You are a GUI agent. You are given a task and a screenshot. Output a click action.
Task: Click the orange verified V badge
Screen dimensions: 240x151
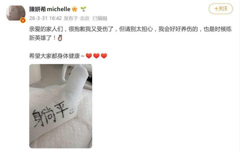tap(23, 20)
